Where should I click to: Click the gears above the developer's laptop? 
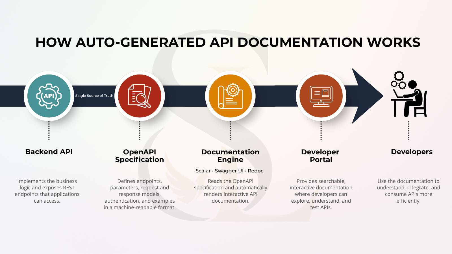399,80
